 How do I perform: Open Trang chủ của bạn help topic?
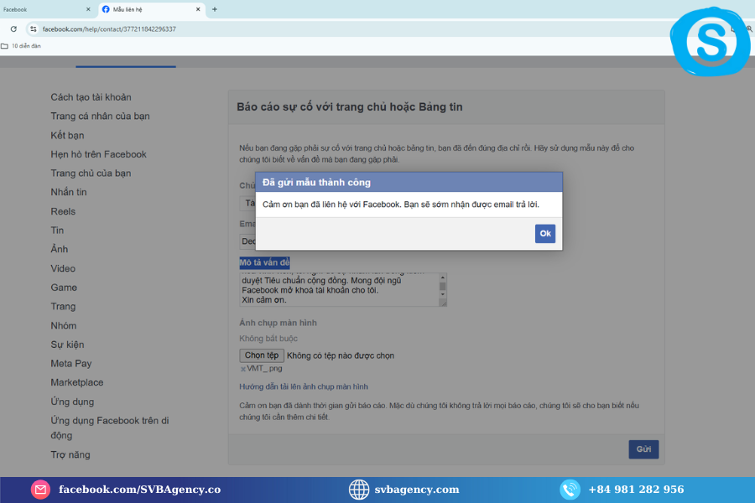(x=91, y=173)
